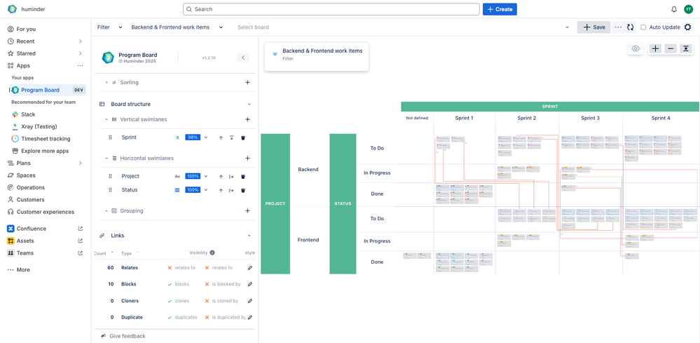This screenshot has width=700, height=343.
Task: Add a vertical swimlane
Action: click(248, 120)
